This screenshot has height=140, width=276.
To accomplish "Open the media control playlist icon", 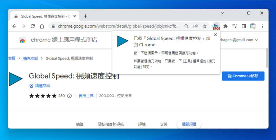I will pyautogui.click(x=234, y=26).
